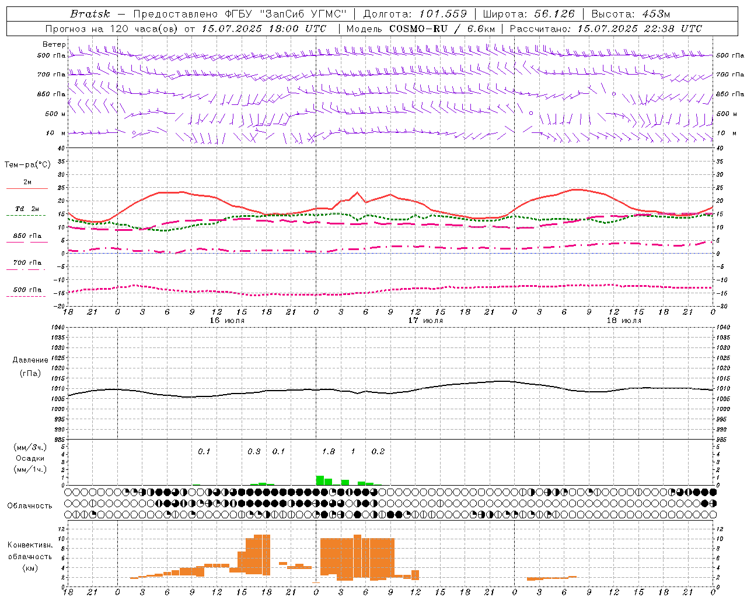Click the red solid legend line under 2м
Screen dimensions: 747x597
pyautogui.click(x=27, y=189)
